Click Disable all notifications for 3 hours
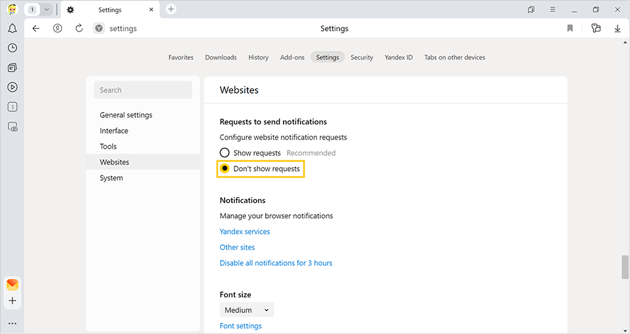This screenshot has height=334, width=630. (276, 263)
